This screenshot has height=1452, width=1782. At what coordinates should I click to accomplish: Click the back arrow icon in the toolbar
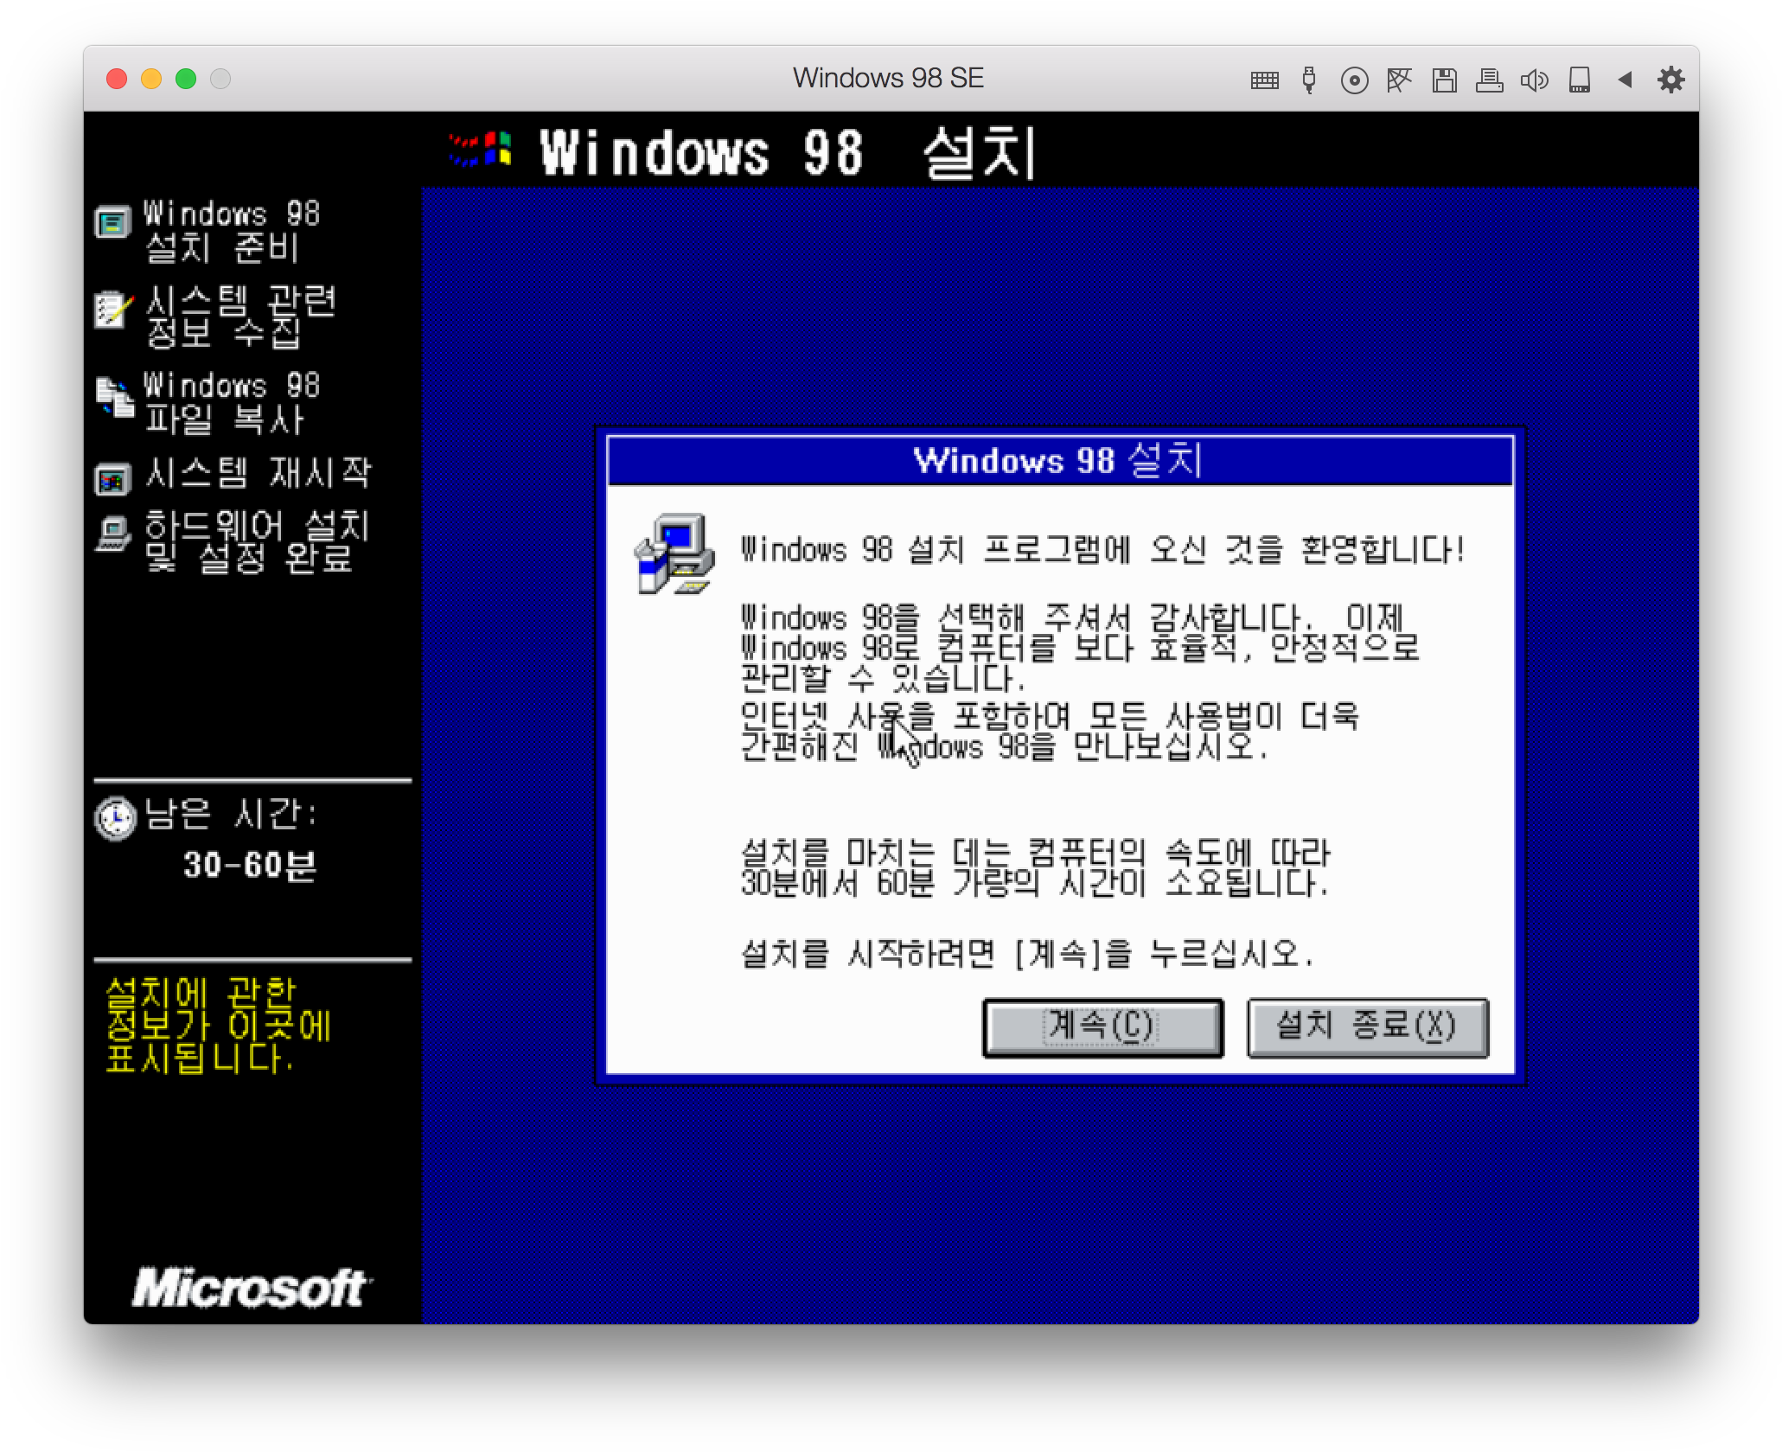coord(1626,80)
